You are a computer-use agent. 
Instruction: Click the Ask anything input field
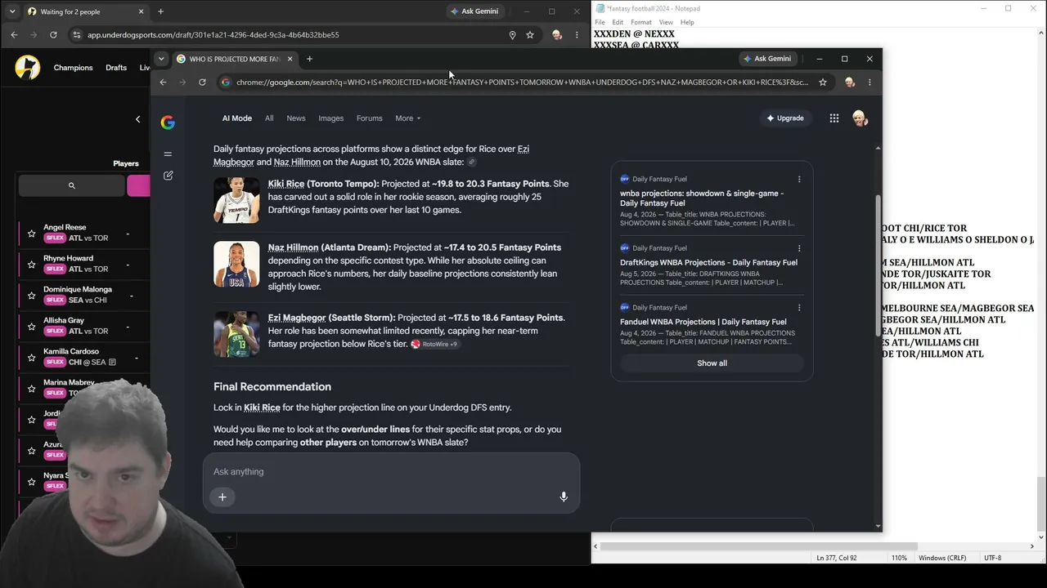coord(391,472)
